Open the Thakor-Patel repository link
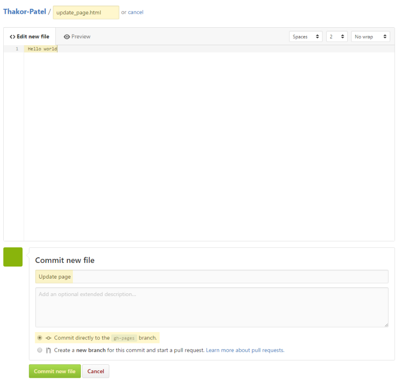This screenshot has width=399, height=380. point(25,12)
